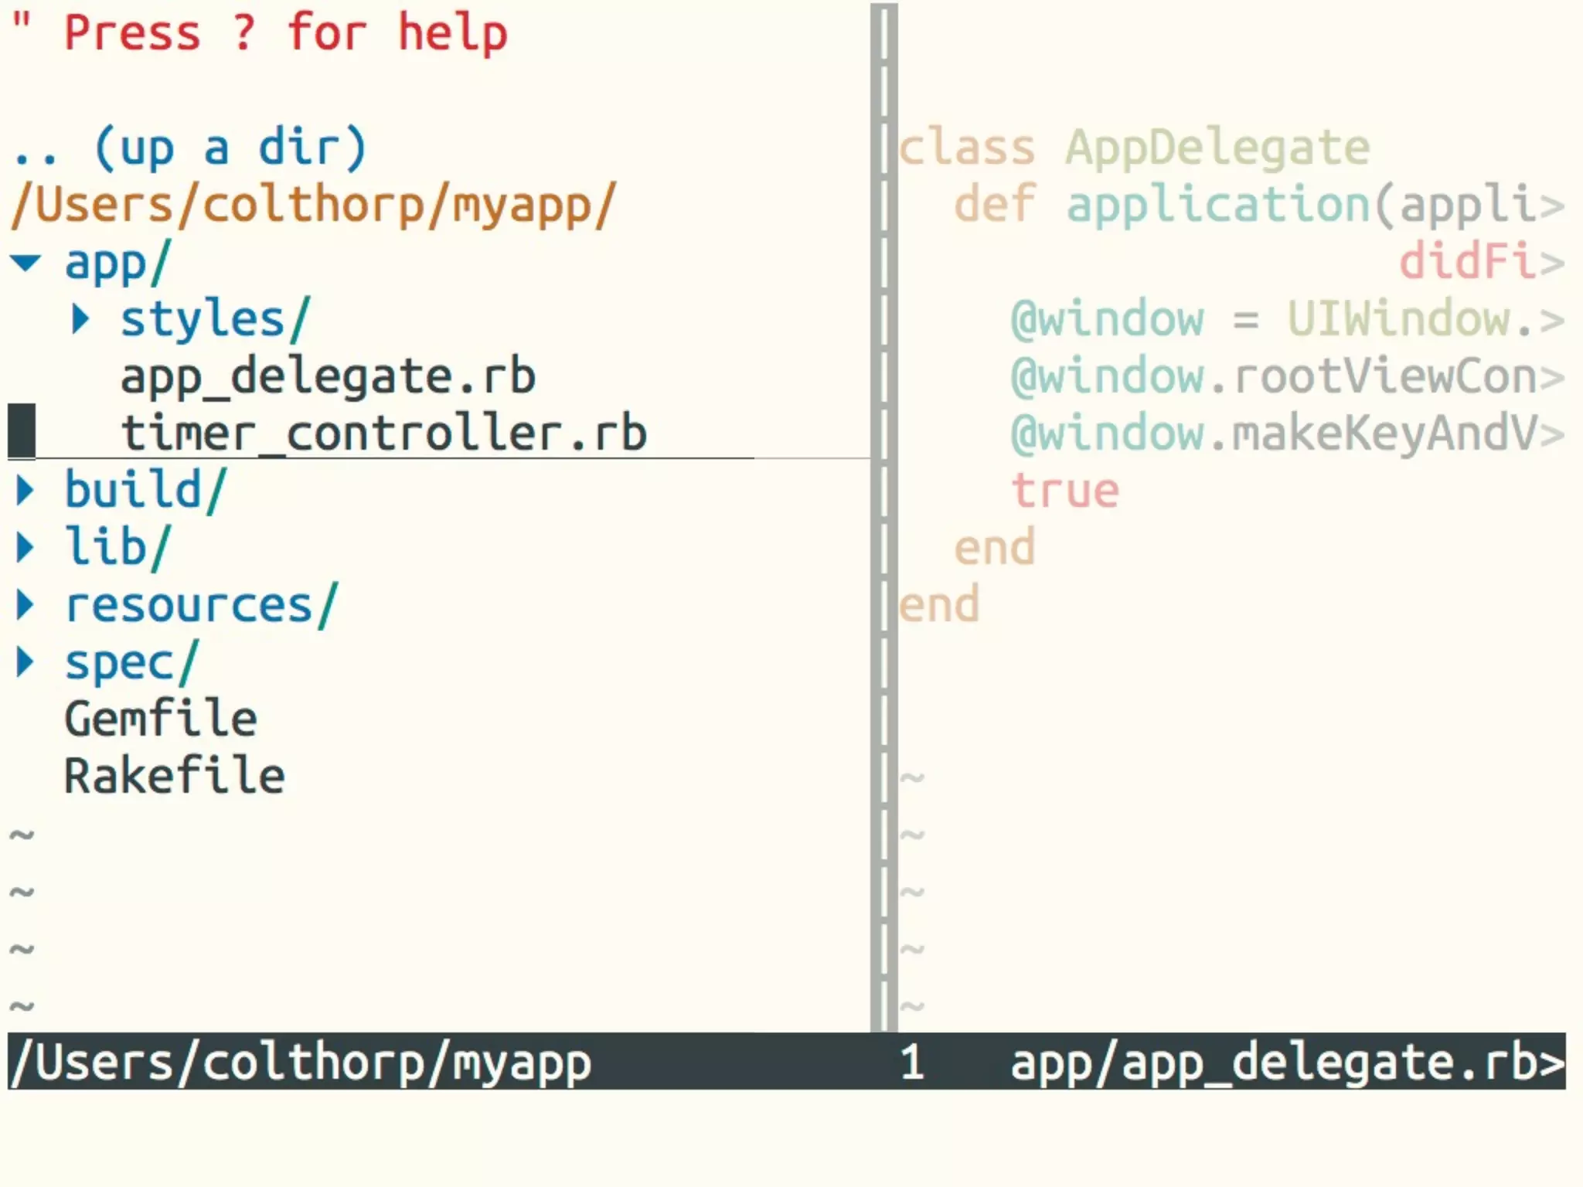
Task: Expand the spec/ directory triangle
Action: coord(26,662)
